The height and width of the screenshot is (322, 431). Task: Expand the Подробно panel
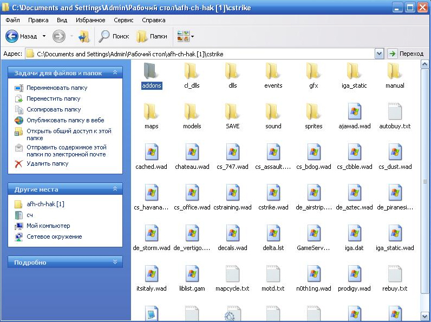[x=115, y=262]
